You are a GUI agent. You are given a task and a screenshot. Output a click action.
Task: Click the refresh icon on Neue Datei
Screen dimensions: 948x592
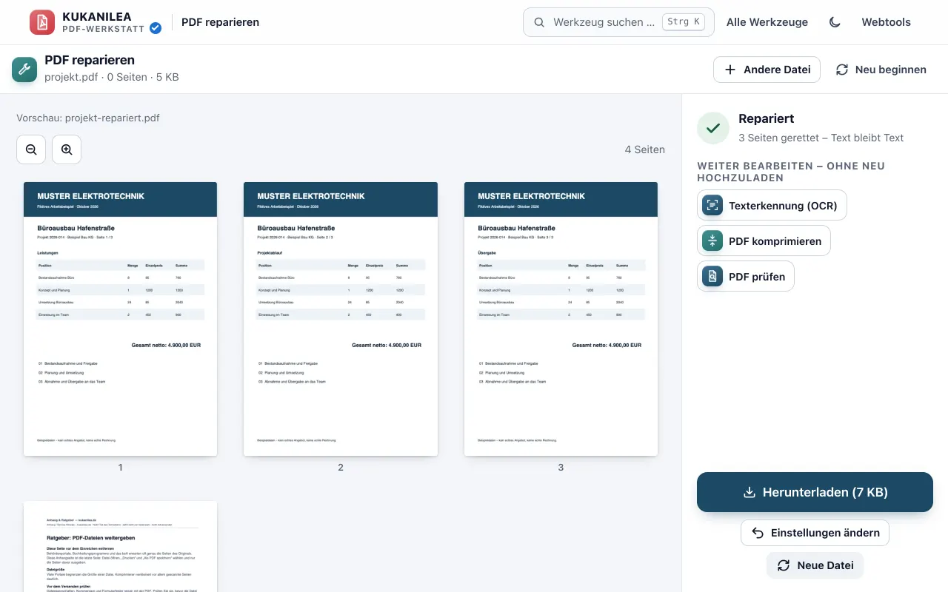(784, 565)
